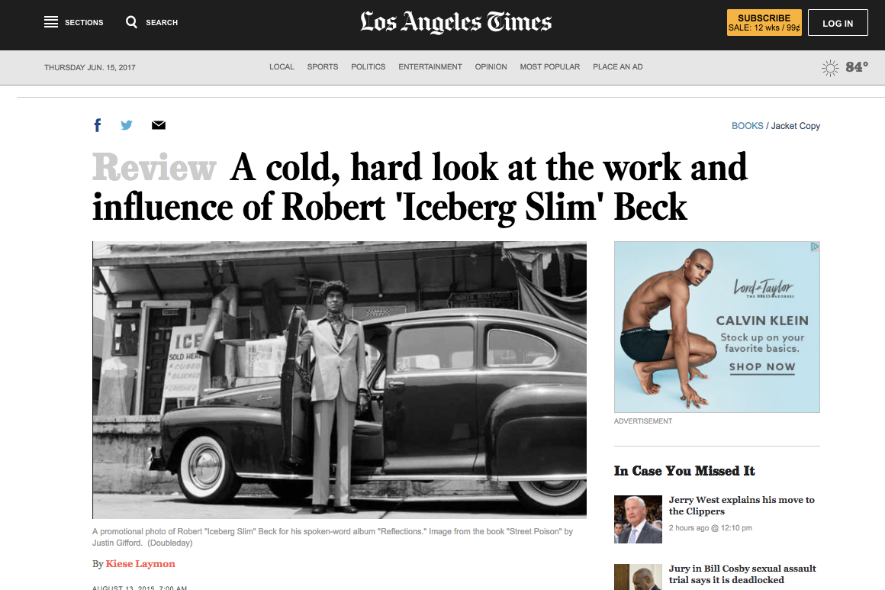Open the Local section
This screenshot has width=885, height=590.
click(x=282, y=66)
